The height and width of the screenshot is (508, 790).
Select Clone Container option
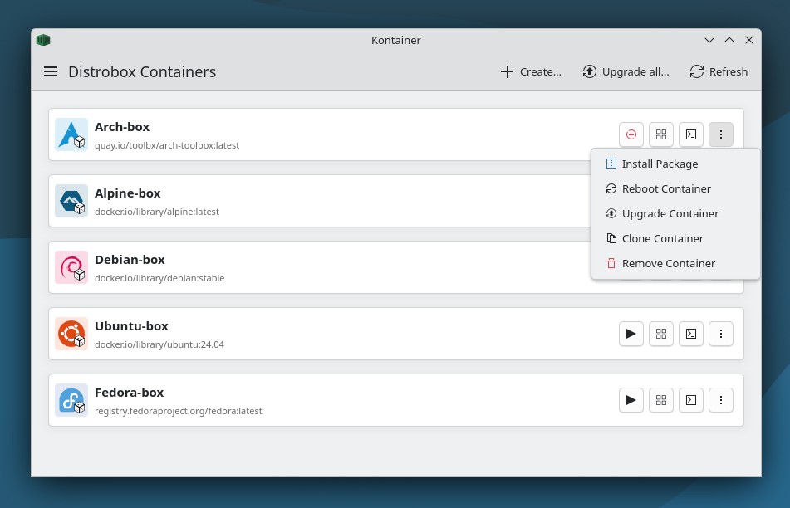coord(662,239)
